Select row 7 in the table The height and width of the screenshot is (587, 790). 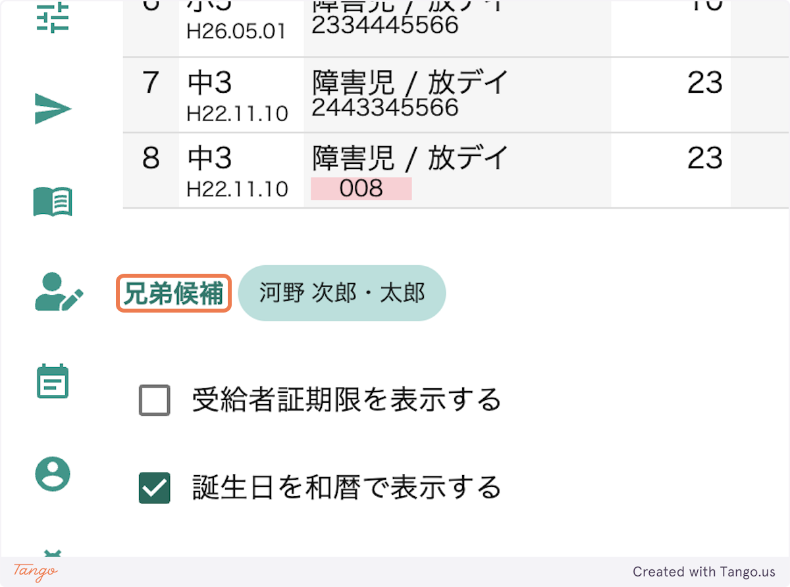click(x=151, y=83)
